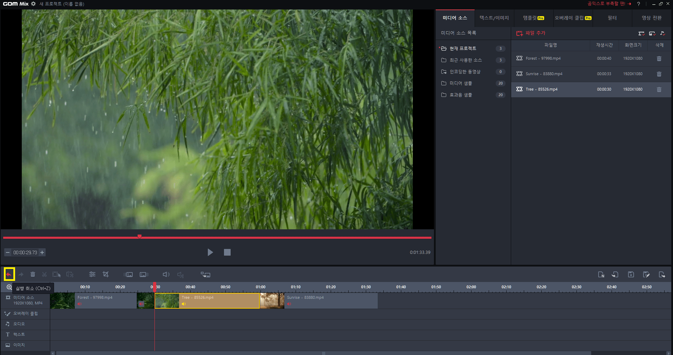Open the help question mark icon

(639, 4)
